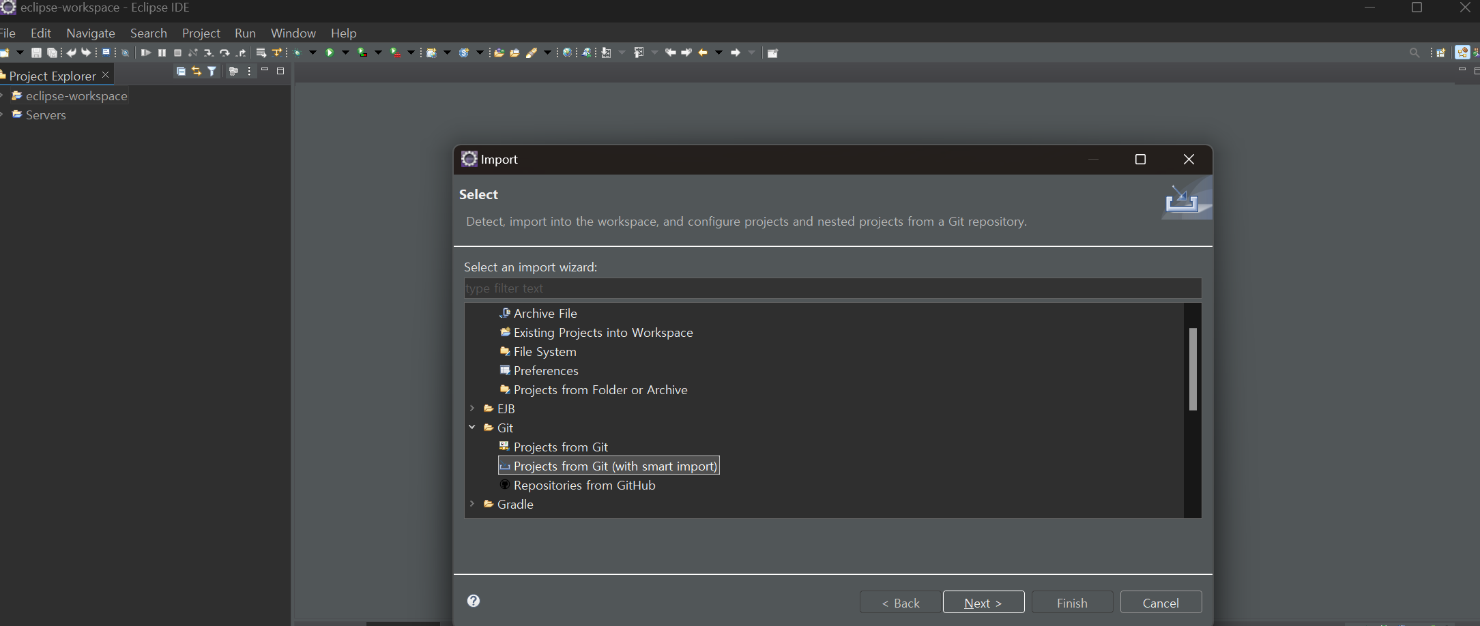The image size is (1480, 626).
Task: Click the yellow Back navigation arrow
Action: point(703,53)
